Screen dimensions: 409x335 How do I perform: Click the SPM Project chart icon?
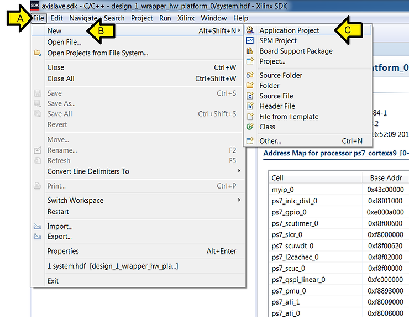click(x=250, y=41)
